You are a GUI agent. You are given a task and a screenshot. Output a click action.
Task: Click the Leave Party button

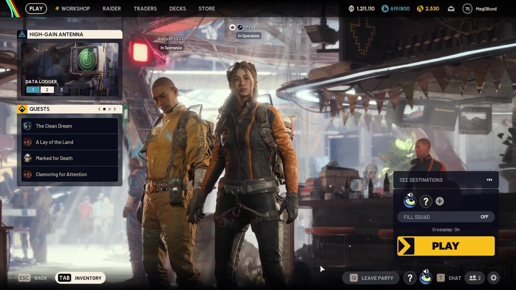click(370, 278)
